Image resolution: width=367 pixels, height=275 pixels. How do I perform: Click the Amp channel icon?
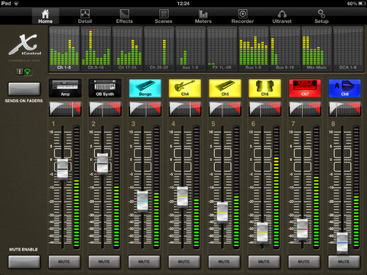(65, 88)
